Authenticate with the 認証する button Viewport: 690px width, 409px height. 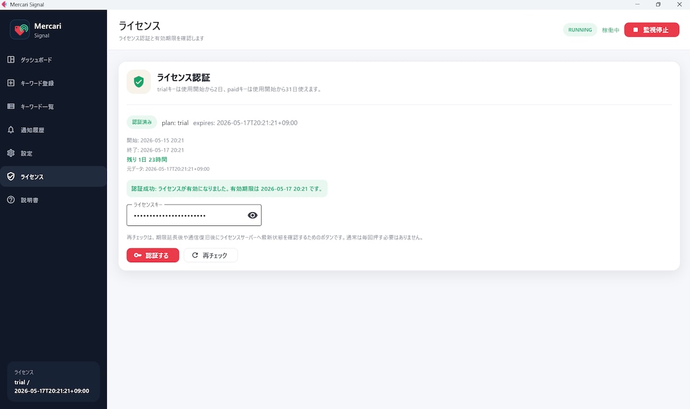[153, 255]
